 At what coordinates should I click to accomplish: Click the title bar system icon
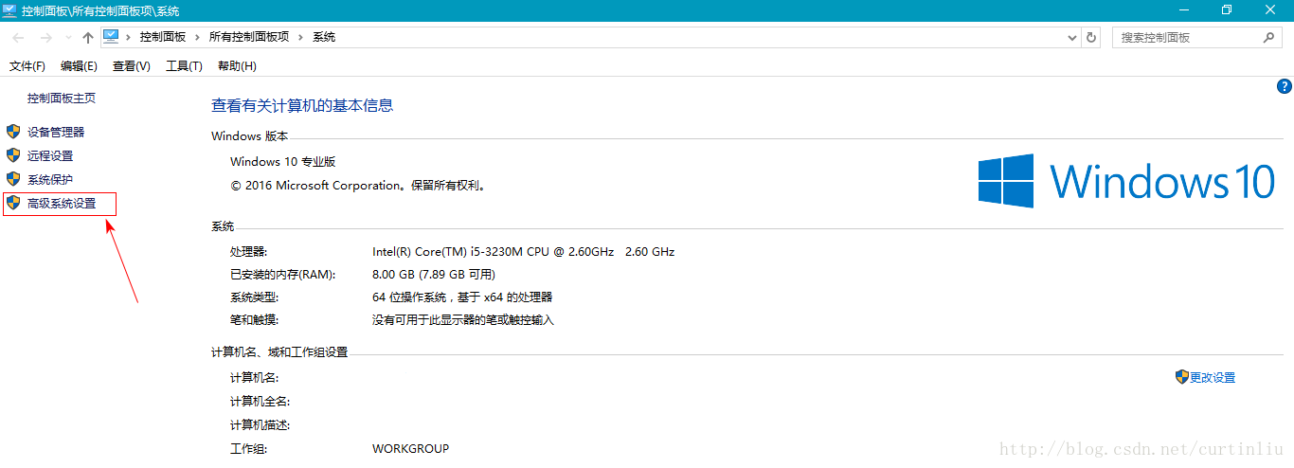tap(9, 9)
